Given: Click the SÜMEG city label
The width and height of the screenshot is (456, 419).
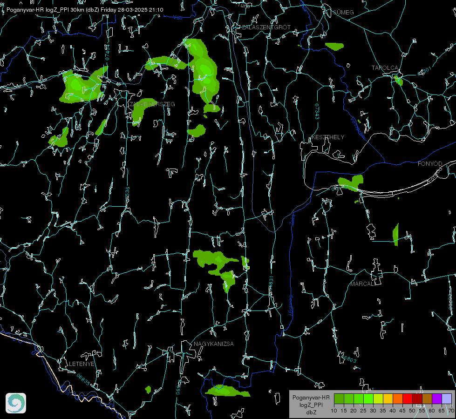Looking at the screenshot, I should tap(343, 12).
